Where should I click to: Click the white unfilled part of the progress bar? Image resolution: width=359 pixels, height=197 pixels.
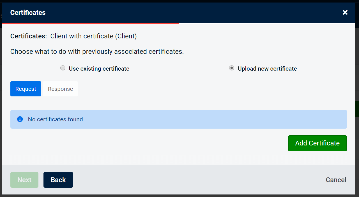point(266,23)
